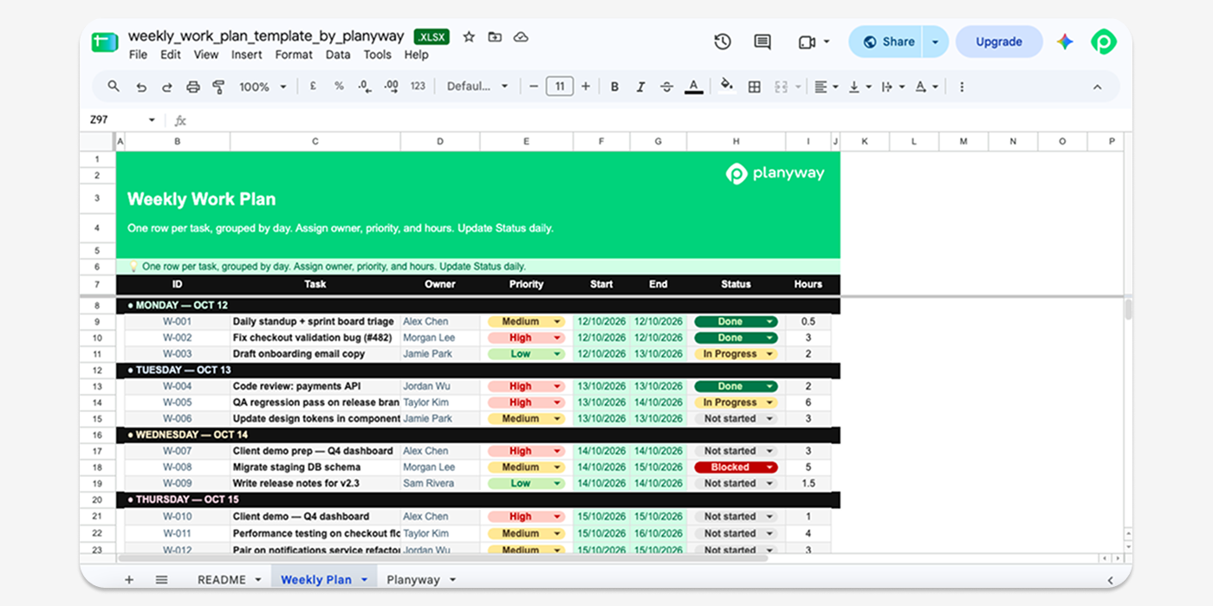Open the zoom level 100% dropdown
The image size is (1213, 606).
click(263, 87)
